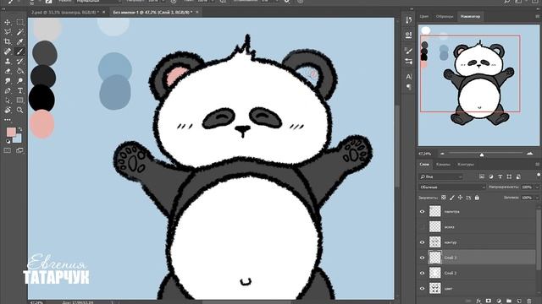The image size is (542, 304).
Task: Open the layer opacity slider arrow
Action: (x=537, y=187)
